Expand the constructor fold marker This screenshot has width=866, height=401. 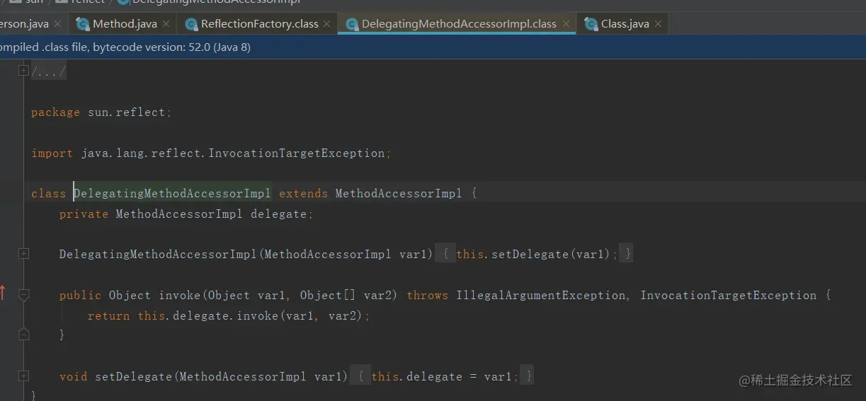[x=23, y=254]
